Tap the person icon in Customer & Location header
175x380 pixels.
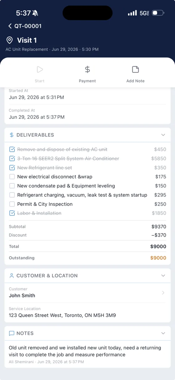(x=12, y=276)
